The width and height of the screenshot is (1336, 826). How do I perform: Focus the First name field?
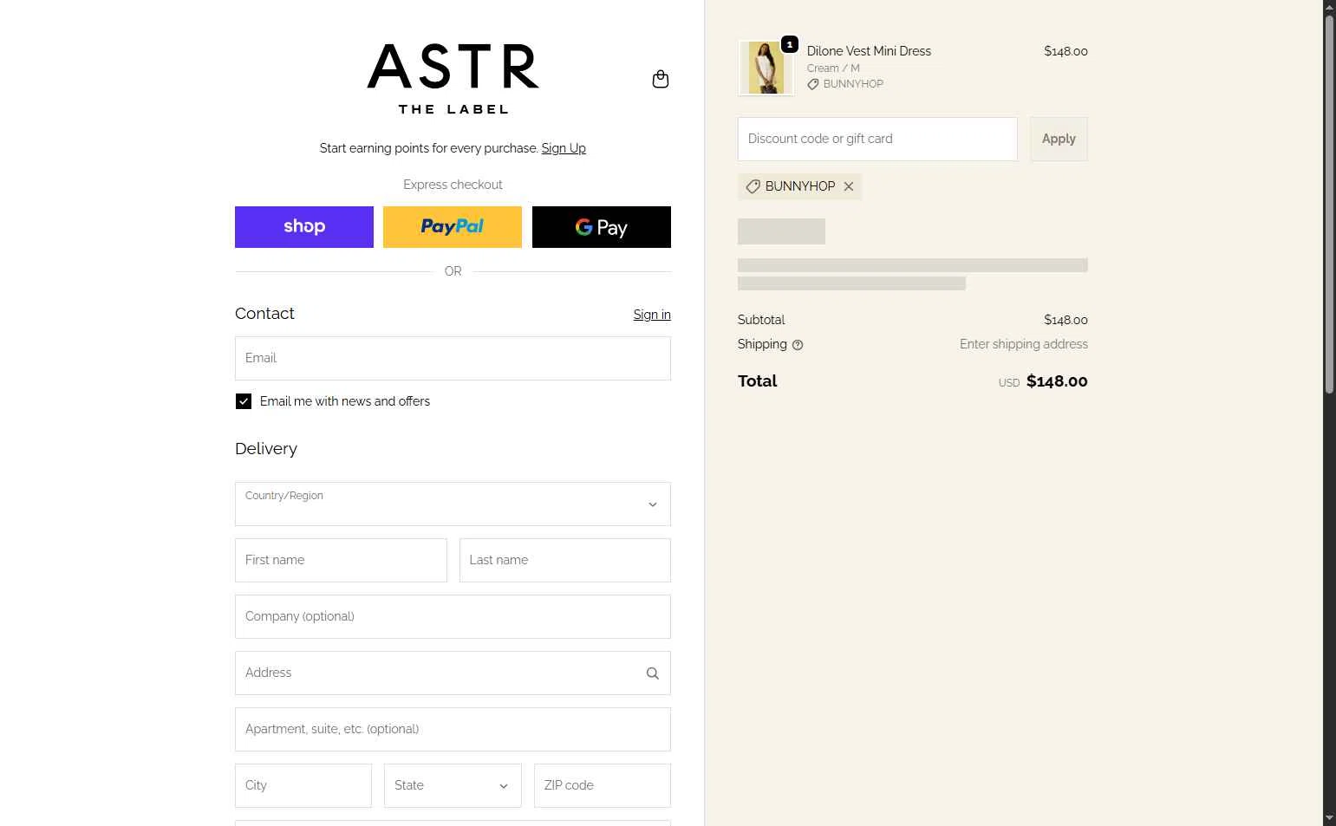341,560
